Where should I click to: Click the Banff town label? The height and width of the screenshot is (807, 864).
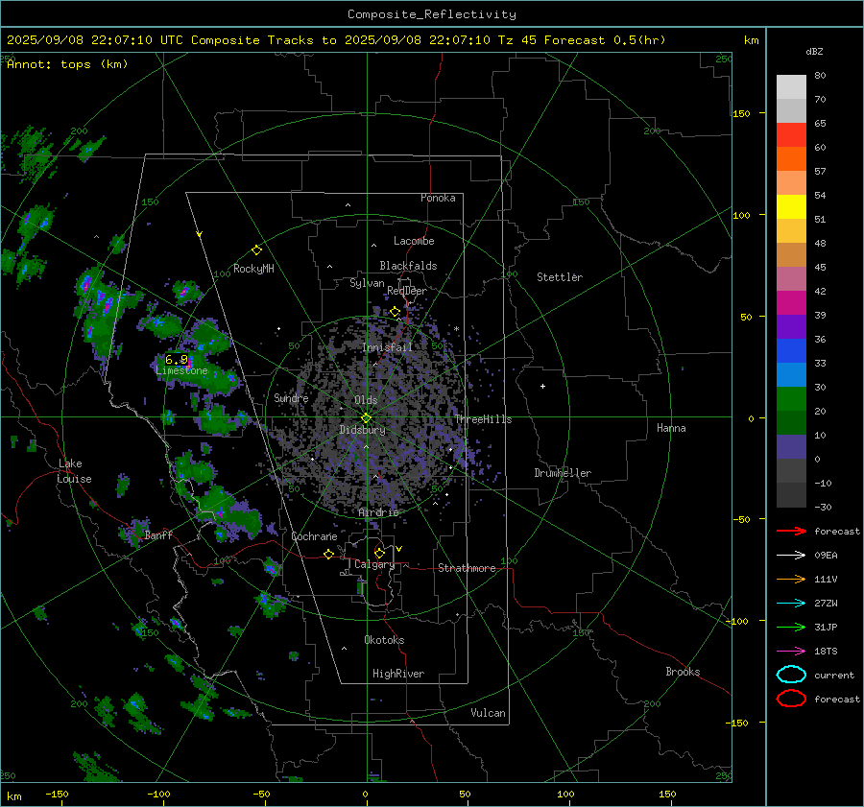[x=158, y=534]
